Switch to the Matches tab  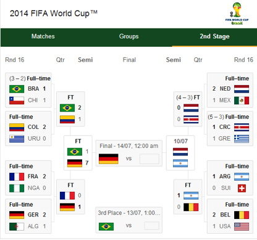[x=43, y=36]
